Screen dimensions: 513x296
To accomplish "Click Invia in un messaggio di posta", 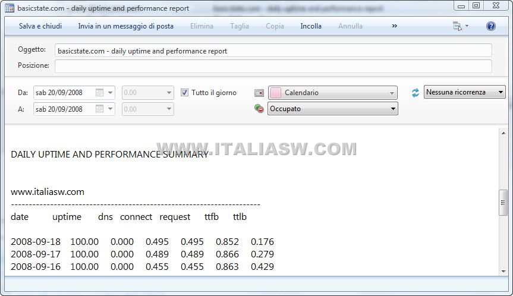I will pyautogui.click(x=125, y=26).
